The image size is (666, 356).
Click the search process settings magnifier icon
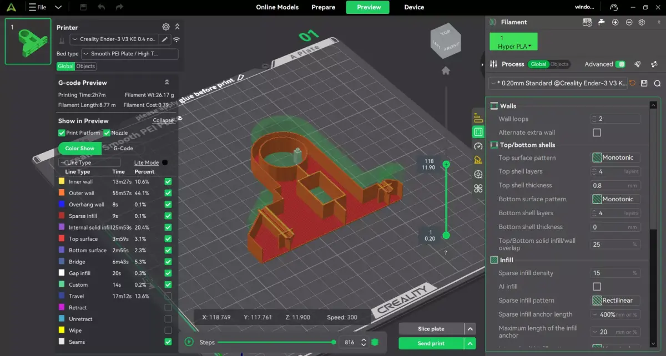[657, 83]
